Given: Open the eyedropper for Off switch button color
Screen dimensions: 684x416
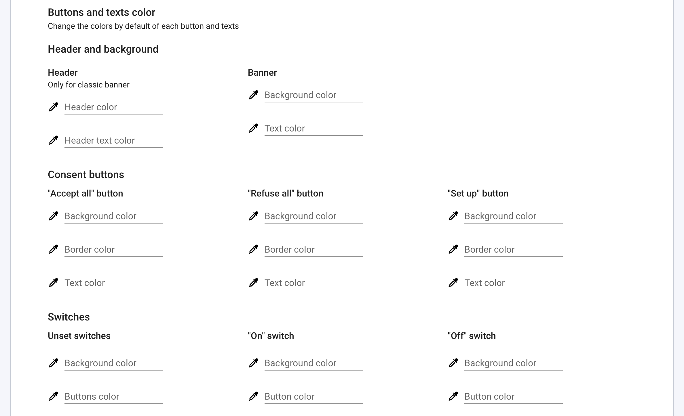Looking at the screenshot, I should pyautogui.click(x=453, y=396).
